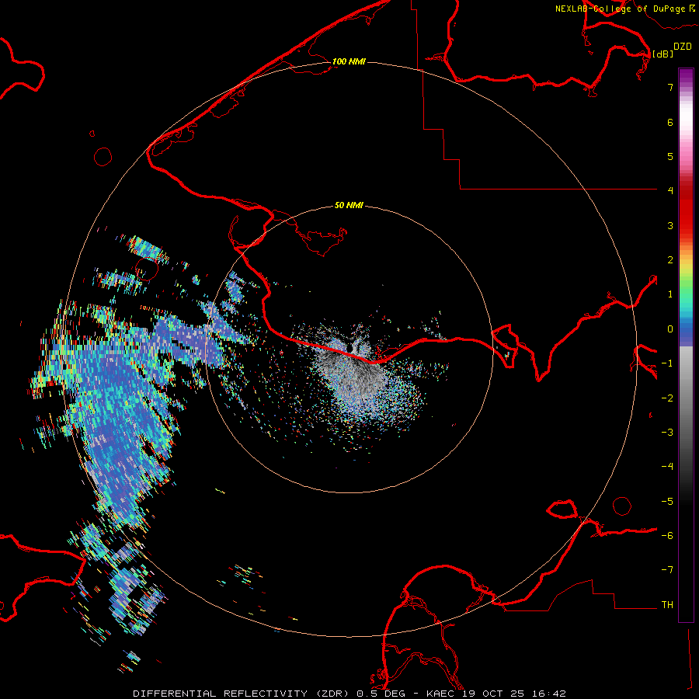Image resolution: width=699 pixels, height=699 pixels.
Task: Click the color scale value 0
Action: (x=670, y=329)
